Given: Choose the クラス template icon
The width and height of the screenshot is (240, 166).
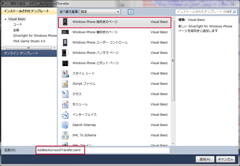Looking at the screenshot, I should point(65,94).
